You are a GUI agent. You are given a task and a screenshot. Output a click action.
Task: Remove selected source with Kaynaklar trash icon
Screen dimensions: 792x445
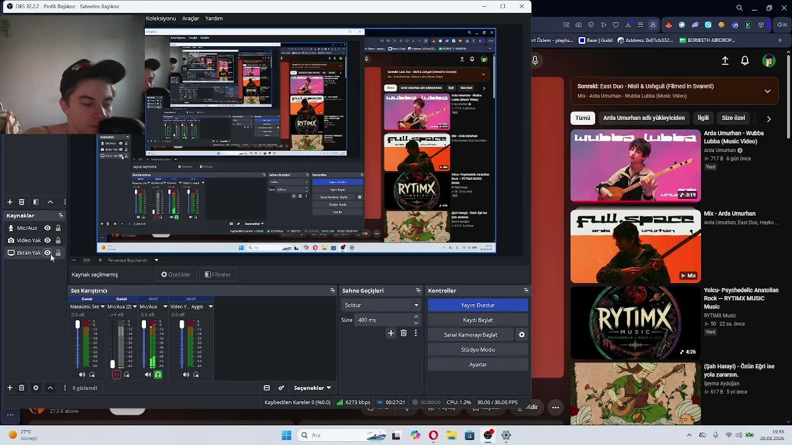click(x=22, y=388)
